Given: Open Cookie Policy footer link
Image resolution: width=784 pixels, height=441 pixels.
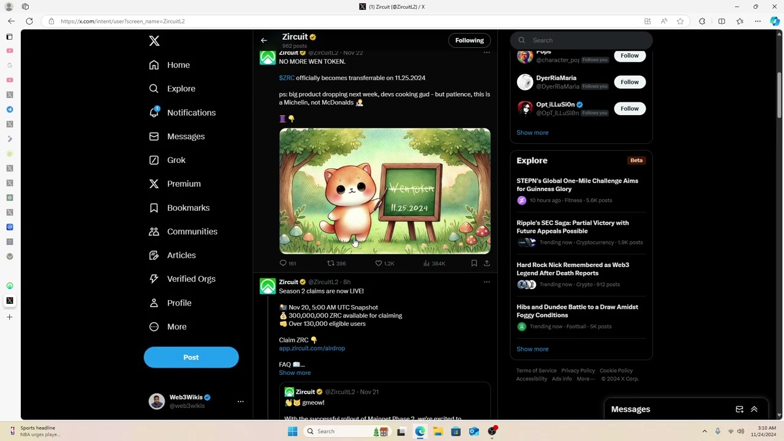Looking at the screenshot, I should (x=616, y=371).
